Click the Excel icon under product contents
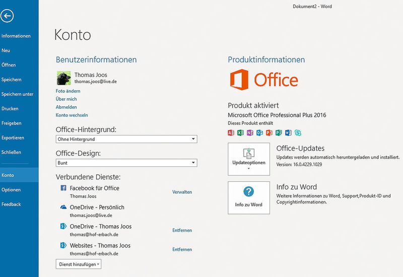The width and height of the screenshot is (403, 277). coord(240,132)
